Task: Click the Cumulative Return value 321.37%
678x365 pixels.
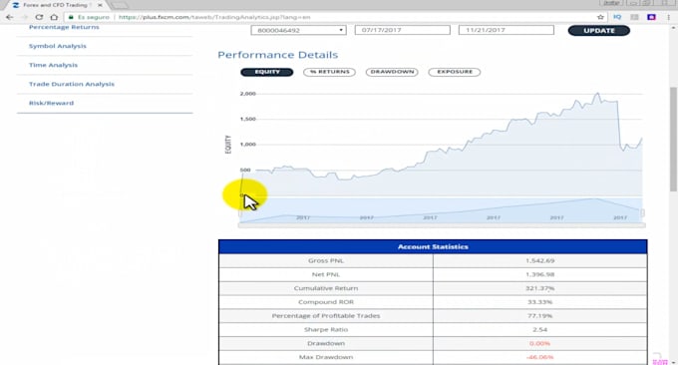Action: click(540, 288)
